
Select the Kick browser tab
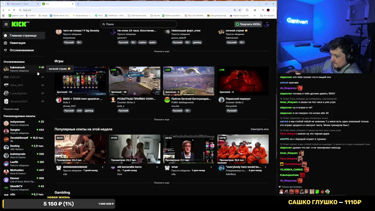[x=58, y=4]
